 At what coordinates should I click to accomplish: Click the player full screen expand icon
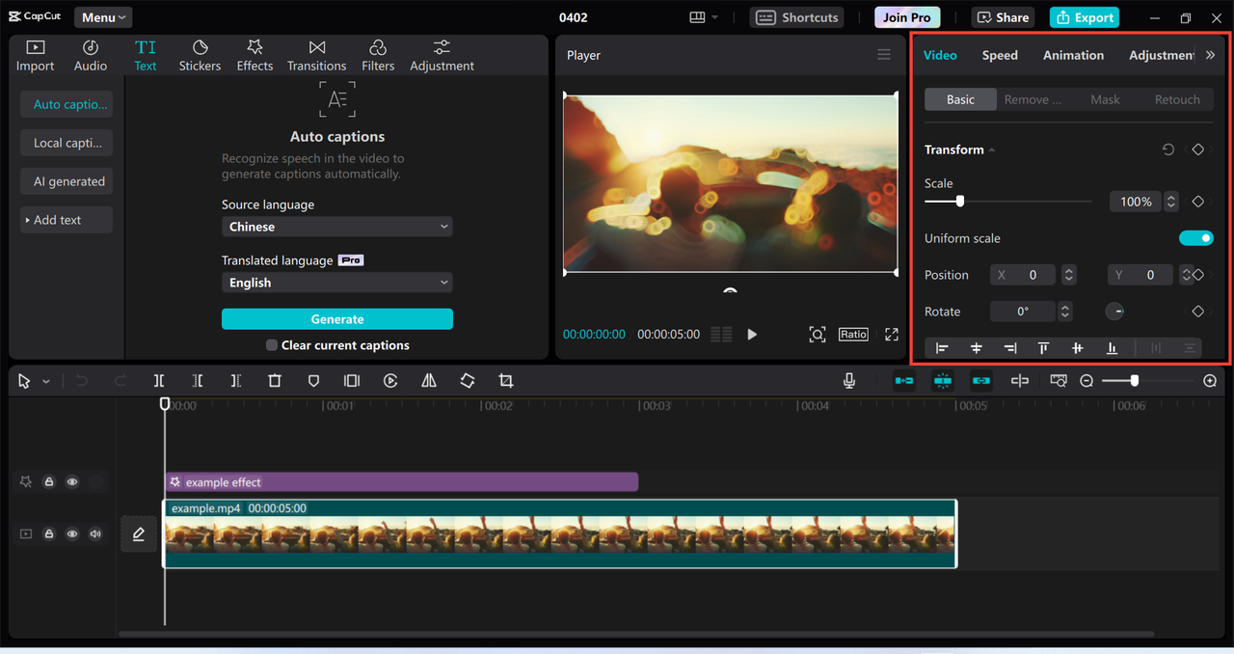coord(892,334)
